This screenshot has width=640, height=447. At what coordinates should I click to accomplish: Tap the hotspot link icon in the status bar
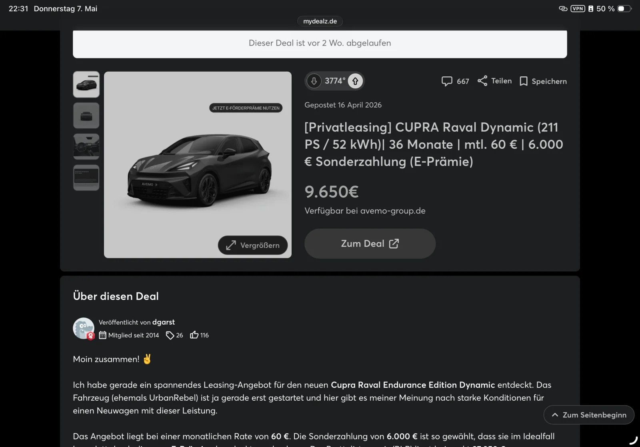(x=563, y=8)
